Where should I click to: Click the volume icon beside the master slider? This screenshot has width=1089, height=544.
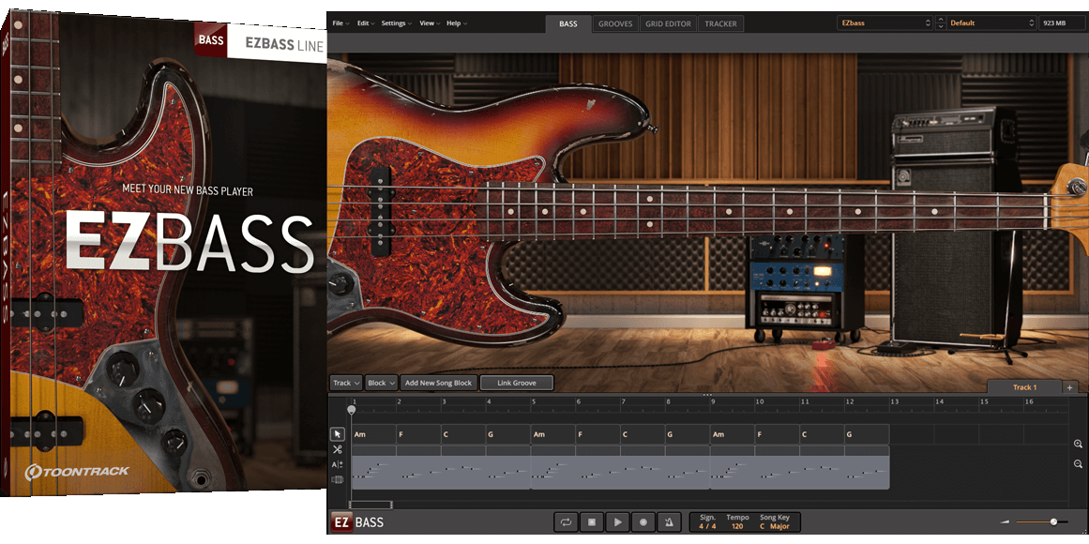pos(1005,521)
